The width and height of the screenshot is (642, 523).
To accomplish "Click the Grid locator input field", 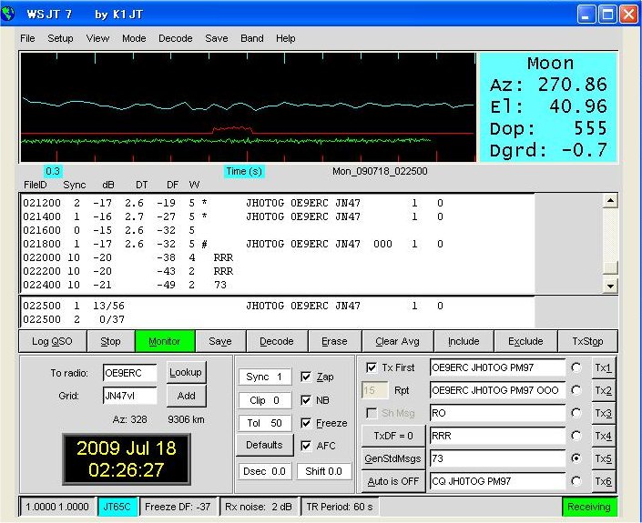I will point(130,396).
